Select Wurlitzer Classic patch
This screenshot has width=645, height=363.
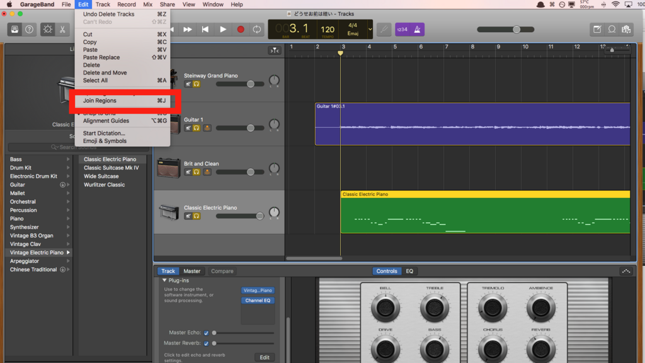pyautogui.click(x=104, y=185)
